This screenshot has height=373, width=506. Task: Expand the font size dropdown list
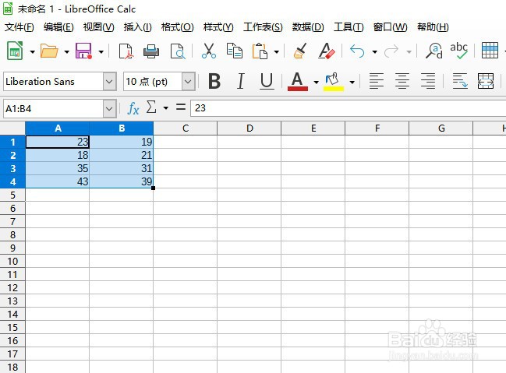point(189,81)
